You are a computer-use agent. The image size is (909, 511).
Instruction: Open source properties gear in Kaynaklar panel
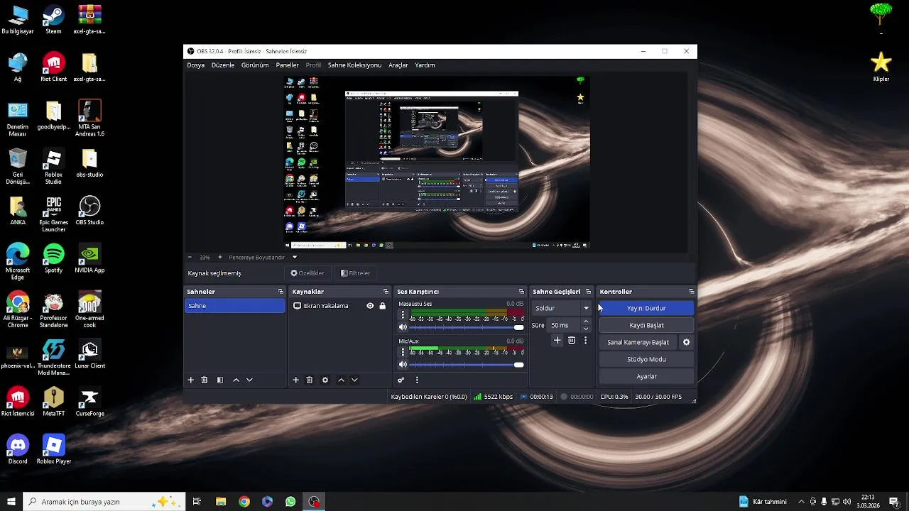325,380
